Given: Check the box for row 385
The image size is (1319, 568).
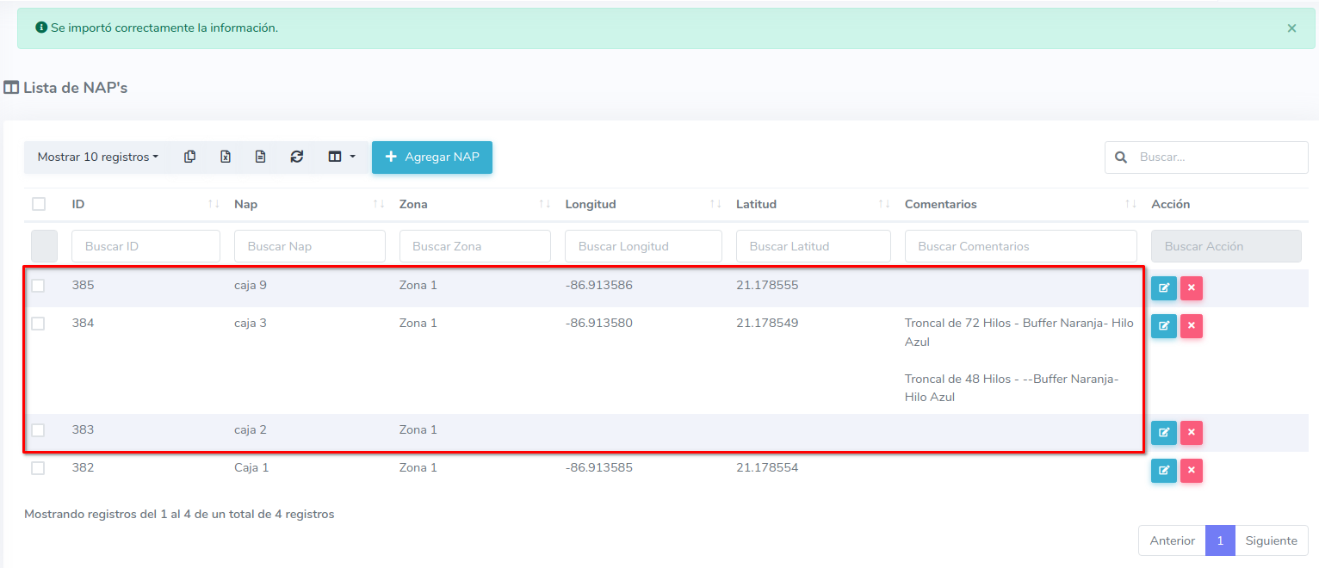Looking at the screenshot, I should coord(38,286).
